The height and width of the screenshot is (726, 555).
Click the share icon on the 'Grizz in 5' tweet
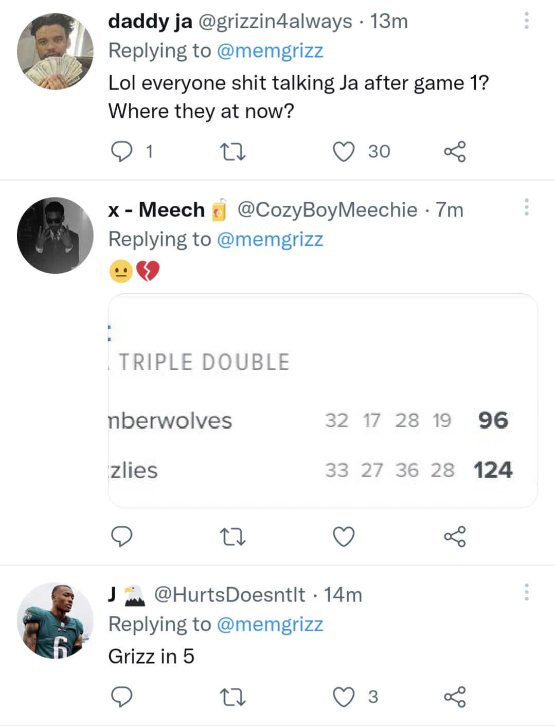tap(455, 698)
